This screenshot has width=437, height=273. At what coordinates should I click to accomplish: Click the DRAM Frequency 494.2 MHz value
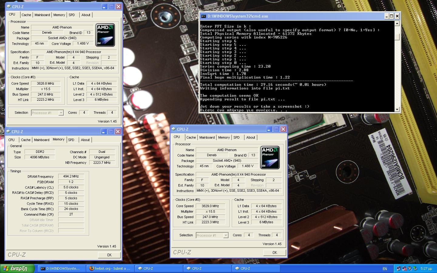[71, 176]
